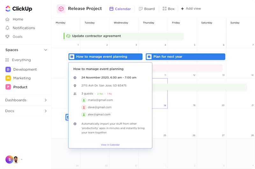The width and height of the screenshot is (255, 169).
Task: Click the dave@gmail.com guest email
Action: point(99,107)
